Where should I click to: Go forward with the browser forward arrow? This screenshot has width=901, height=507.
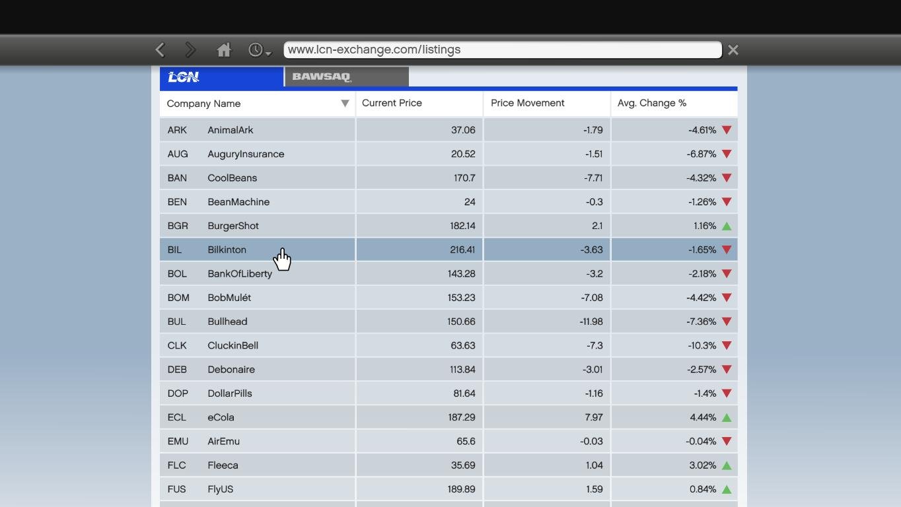(x=190, y=50)
